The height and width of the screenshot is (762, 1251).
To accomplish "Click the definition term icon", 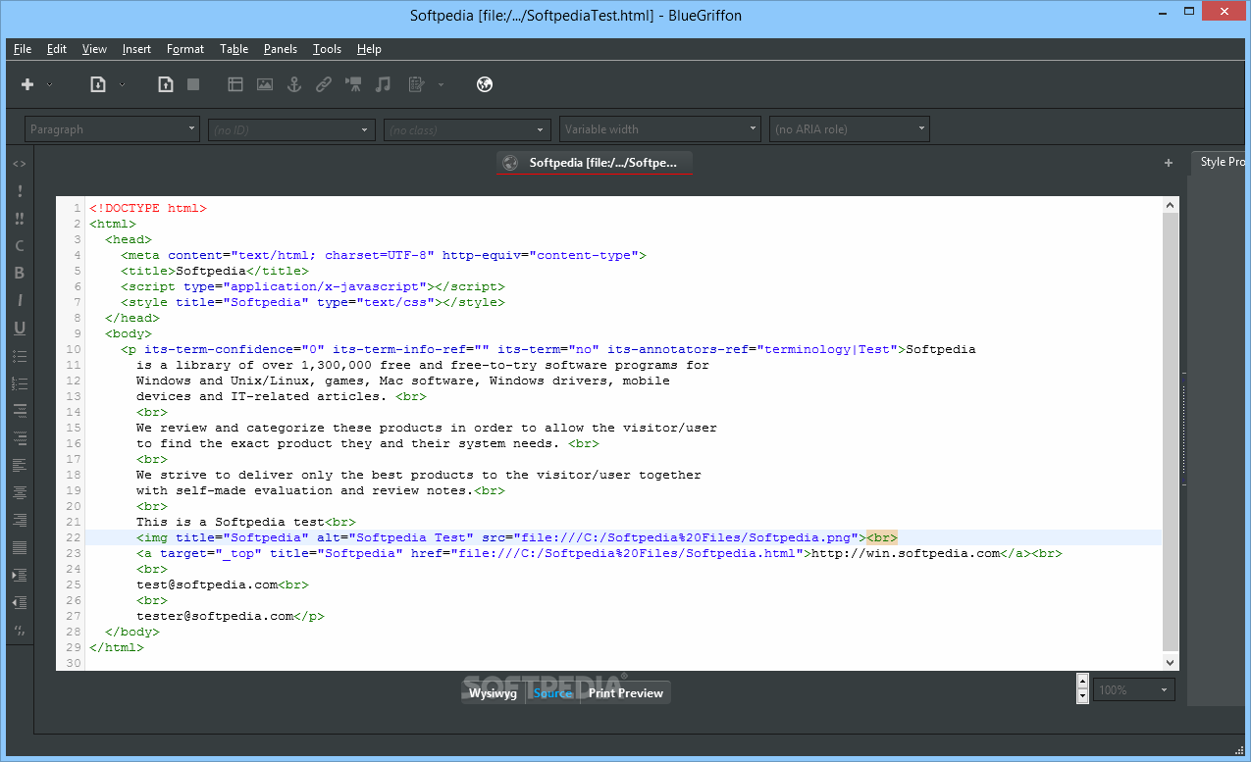I will click(19, 411).
